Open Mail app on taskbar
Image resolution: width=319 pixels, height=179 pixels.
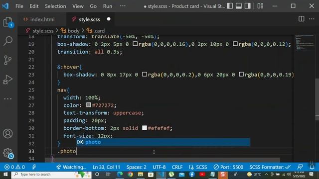pos(181,175)
